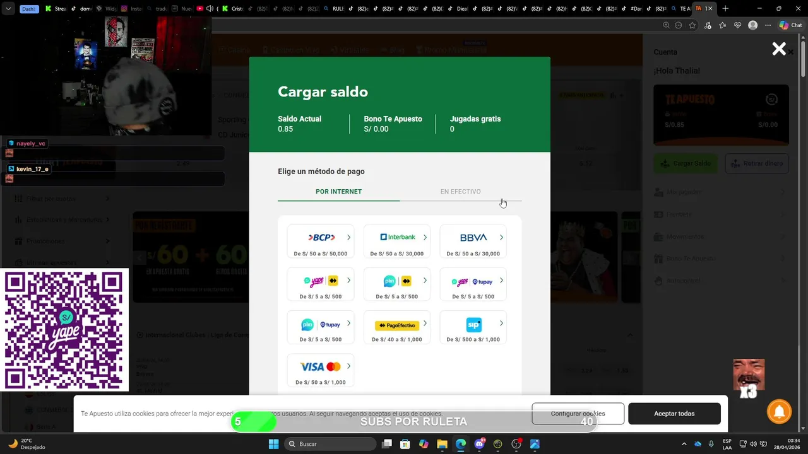Click Aceptar todas cookies button
This screenshot has height=454, width=808.
coord(674,414)
